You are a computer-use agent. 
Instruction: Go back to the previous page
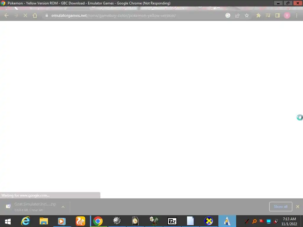point(7,15)
